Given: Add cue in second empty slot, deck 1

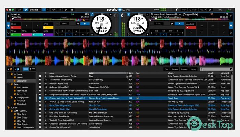Looking at the screenshot, I should (x=37, y=26).
